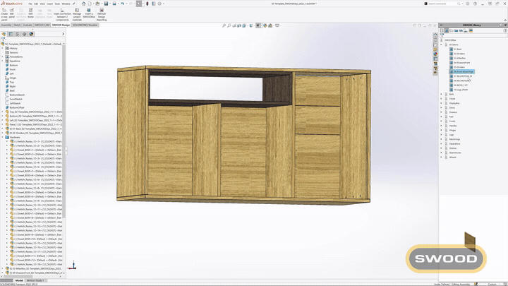The height and width of the screenshot is (286, 508).
Task: Open Manage project materials
Action: point(77,15)
